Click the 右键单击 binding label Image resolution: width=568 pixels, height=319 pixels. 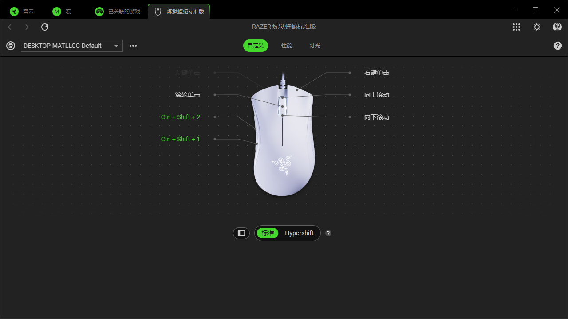click(x=376, y=73)
